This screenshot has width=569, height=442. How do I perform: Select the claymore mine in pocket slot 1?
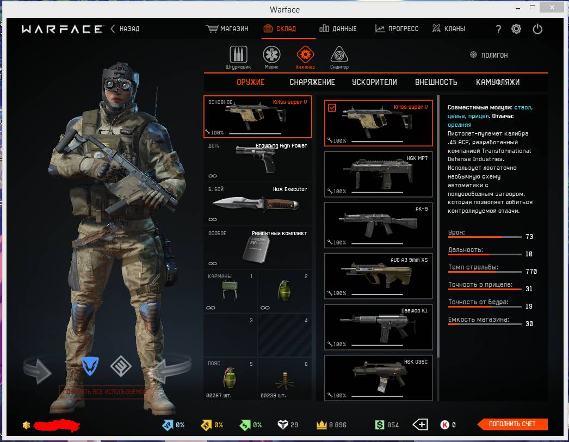[x=230, y=291]
